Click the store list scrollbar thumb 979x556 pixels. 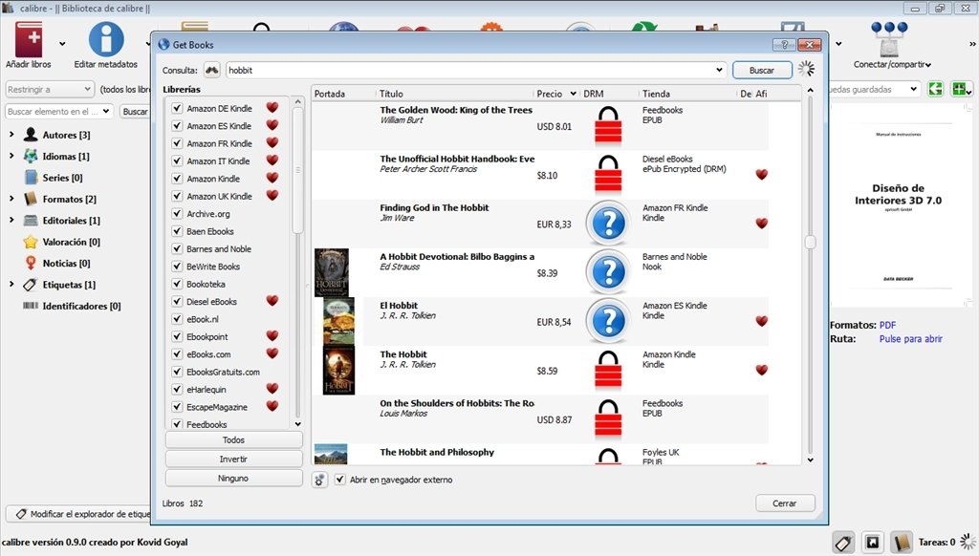point(298,170)
